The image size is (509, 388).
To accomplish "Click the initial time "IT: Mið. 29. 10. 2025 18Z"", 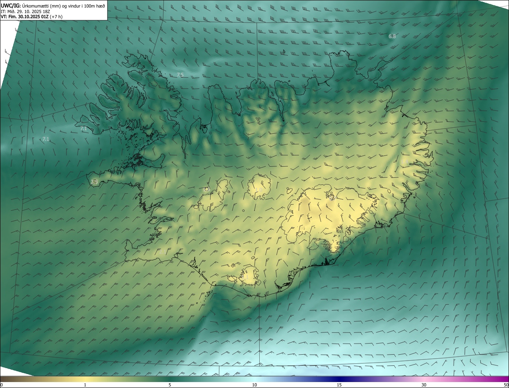I will pyautogui.click(x=25, y=12).
